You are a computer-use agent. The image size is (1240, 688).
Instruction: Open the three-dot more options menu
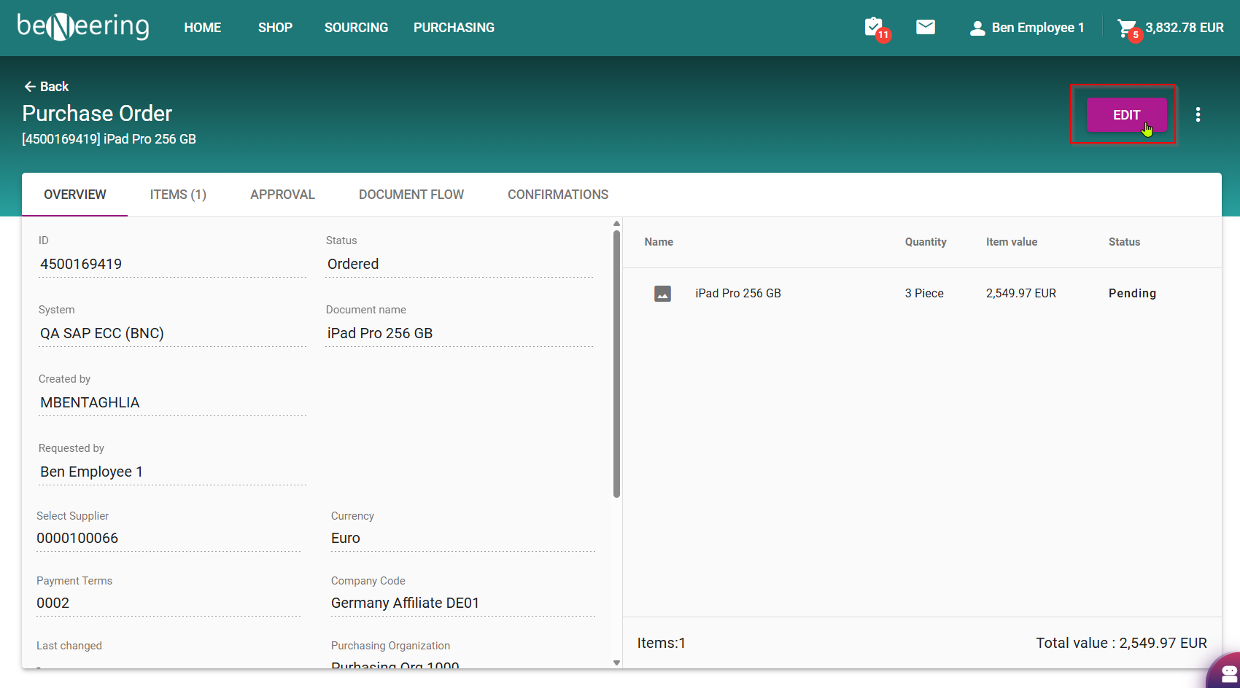(1198, 114)
